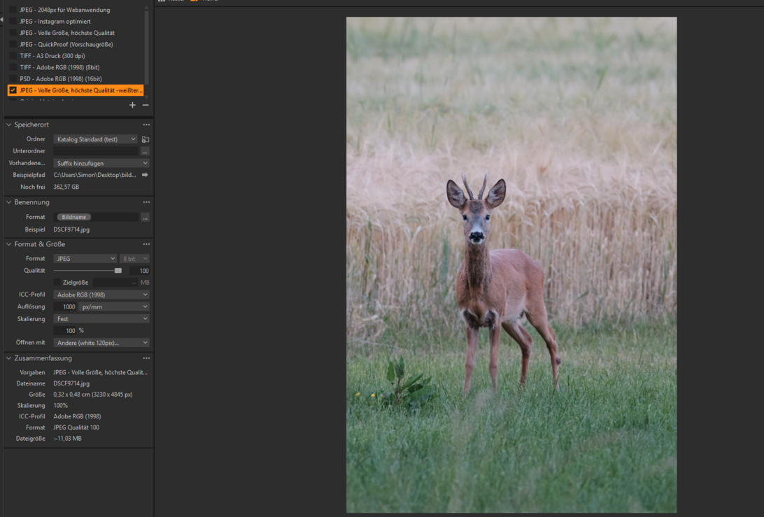Click the minus icon to remove recipe
The width and height of the screenshot is (764, 517).
[146, 105]
